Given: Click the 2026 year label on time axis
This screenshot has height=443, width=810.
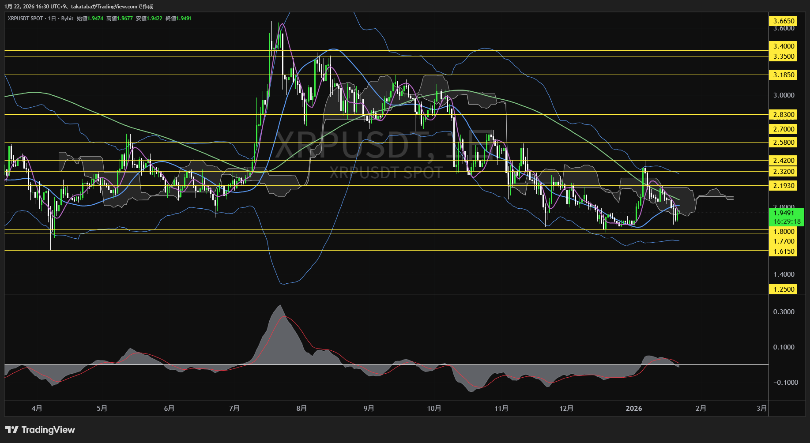Looking at the screenshot, I should (x=634, y=408).
